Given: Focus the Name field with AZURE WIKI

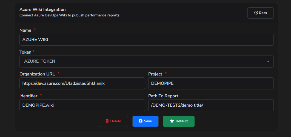Looking at the screenshot, I should [146, 40].
